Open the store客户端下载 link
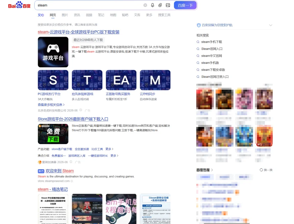 pos(62,149)
